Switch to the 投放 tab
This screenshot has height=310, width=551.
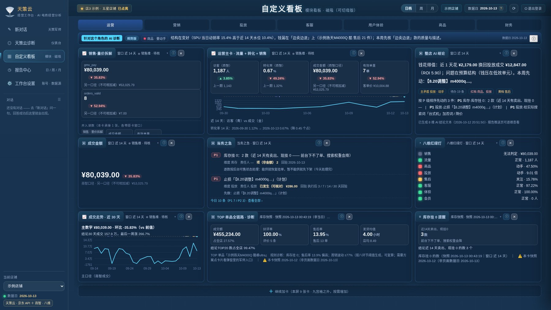coord(243,25)
